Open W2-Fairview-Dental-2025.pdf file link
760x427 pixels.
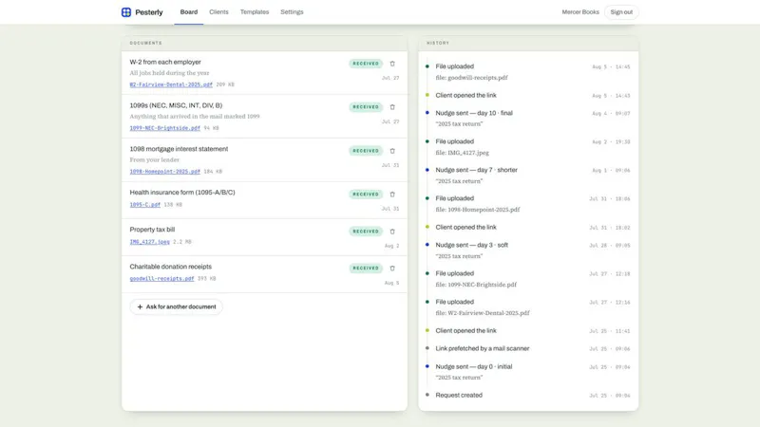pyautogui.click(x=171, y=84)
